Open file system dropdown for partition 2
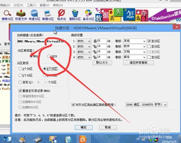This screenshot has width=181, height=143. click(84, 47)
